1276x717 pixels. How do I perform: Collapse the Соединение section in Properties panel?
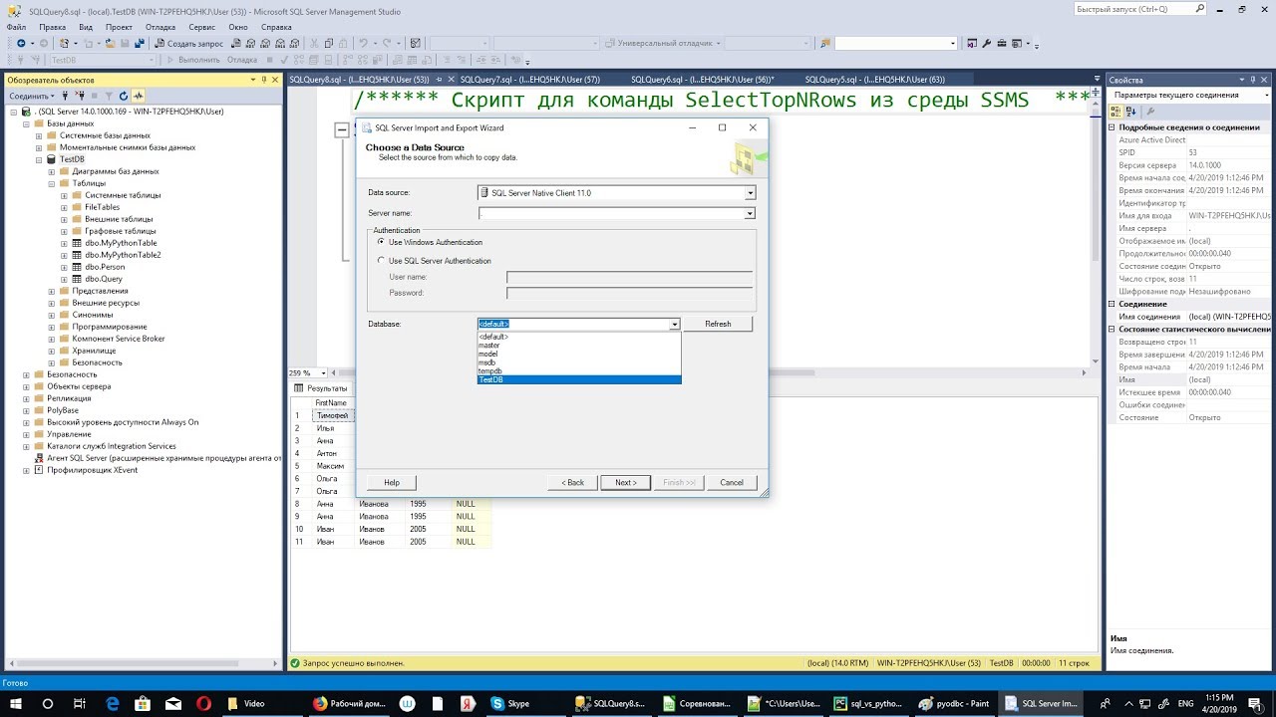pyautogui.click(x=1113, y=304)
